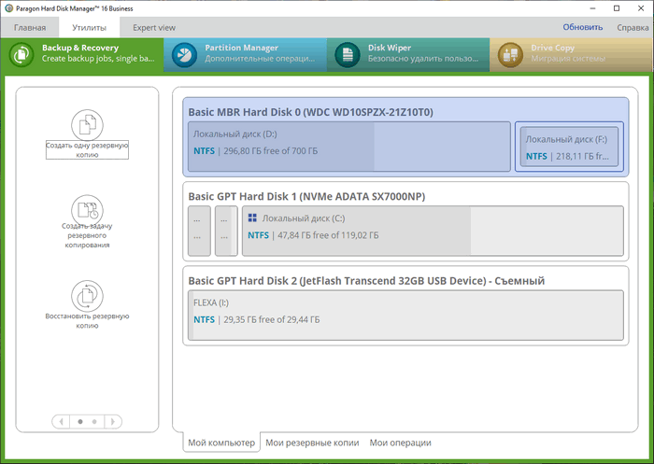The width and height of the screenshot is (654, 464).
Task: Click the single backup creation icon
Action: click(x=87, y=125)
